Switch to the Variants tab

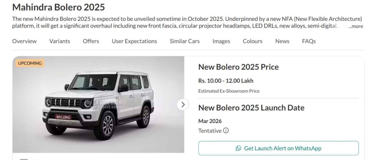pyautogui.click(x=60, y=41)
